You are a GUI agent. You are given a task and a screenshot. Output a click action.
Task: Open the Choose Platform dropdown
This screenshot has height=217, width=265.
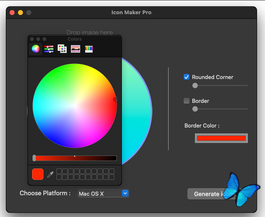[x=103, y=193]
